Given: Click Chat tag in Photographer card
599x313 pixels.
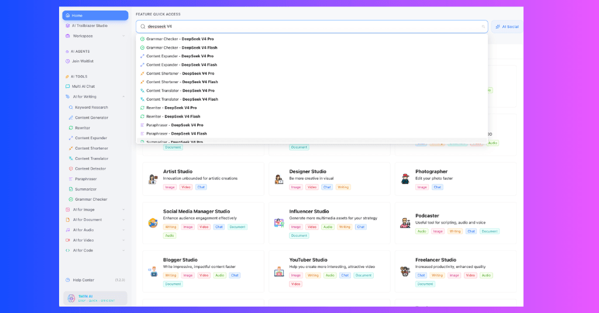Looking at the screenshot, I should [438, 187].
